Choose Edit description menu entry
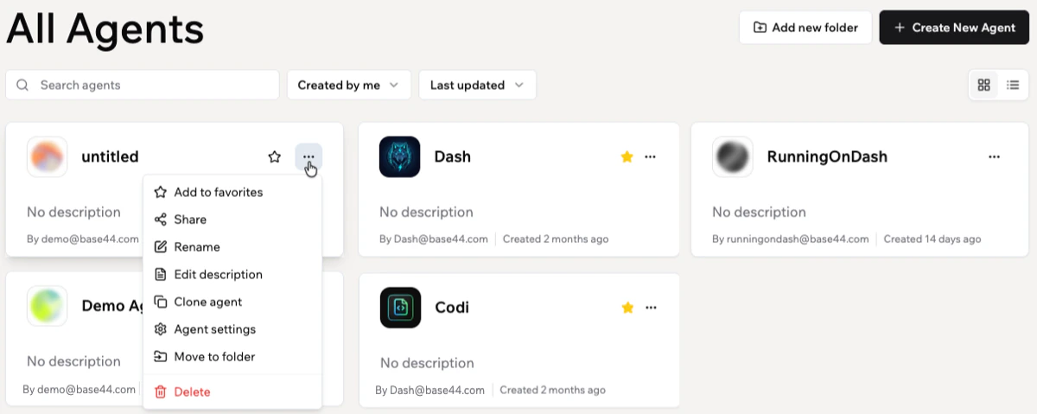The height and width of the screenshot is (414, 1037). tap(232, 274)
